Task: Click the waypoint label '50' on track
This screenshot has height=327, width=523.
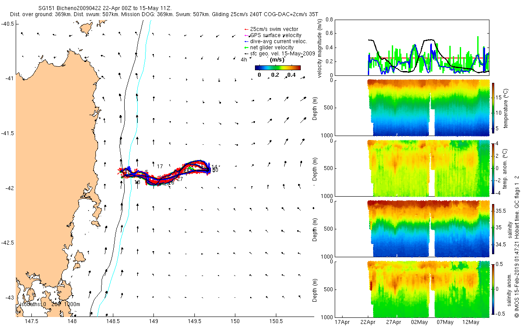Action: [215, 170]
